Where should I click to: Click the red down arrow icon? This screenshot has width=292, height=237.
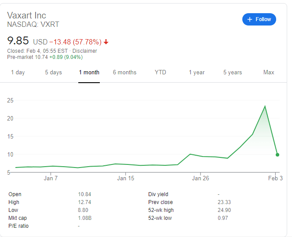point(106,42)
